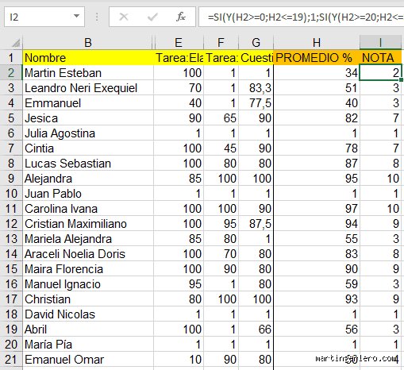This screenshot has height=370, width=404.
Task: Select row 21 header
Action: click(11, 360)
